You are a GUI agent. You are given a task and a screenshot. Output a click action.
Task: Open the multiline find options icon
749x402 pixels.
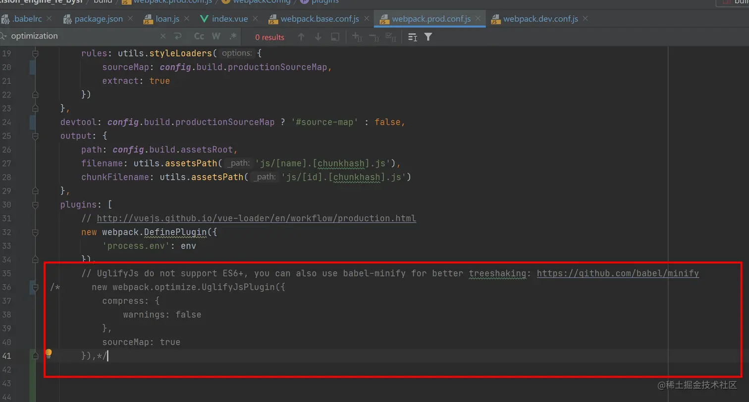[x=412, y=37]
